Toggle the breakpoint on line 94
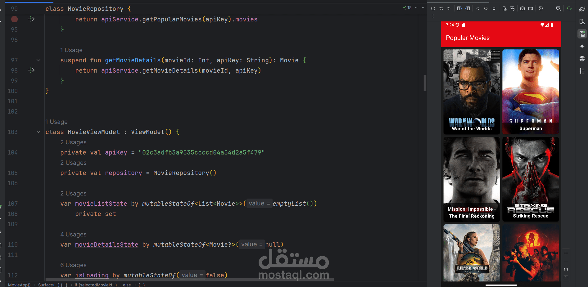This screenshot has width=588, height=287. [x=14, y=19]
